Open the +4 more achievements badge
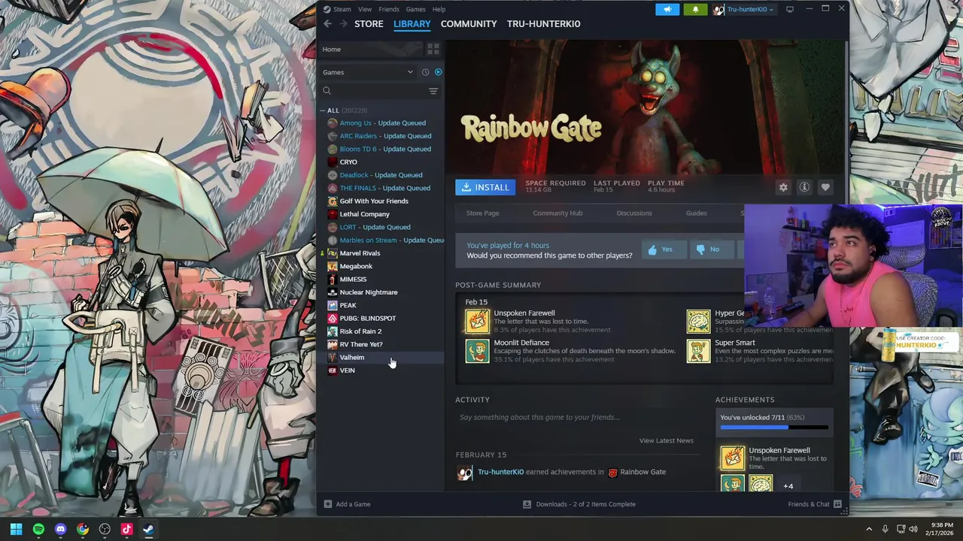This screenshot has width=963, height=541. (788, 485)
